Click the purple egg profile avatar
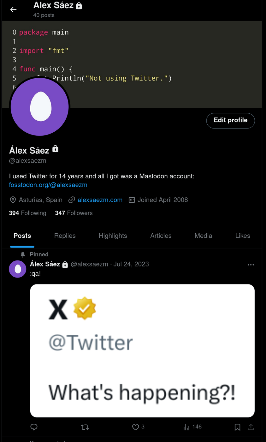Viewport: 266px width, 442px height. click(x=39, y=107)
